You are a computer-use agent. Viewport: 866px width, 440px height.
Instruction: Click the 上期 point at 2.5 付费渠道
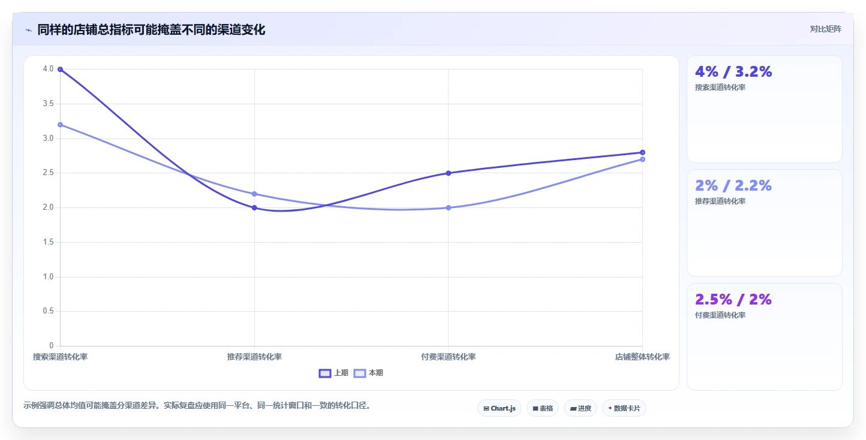(449, 173)
